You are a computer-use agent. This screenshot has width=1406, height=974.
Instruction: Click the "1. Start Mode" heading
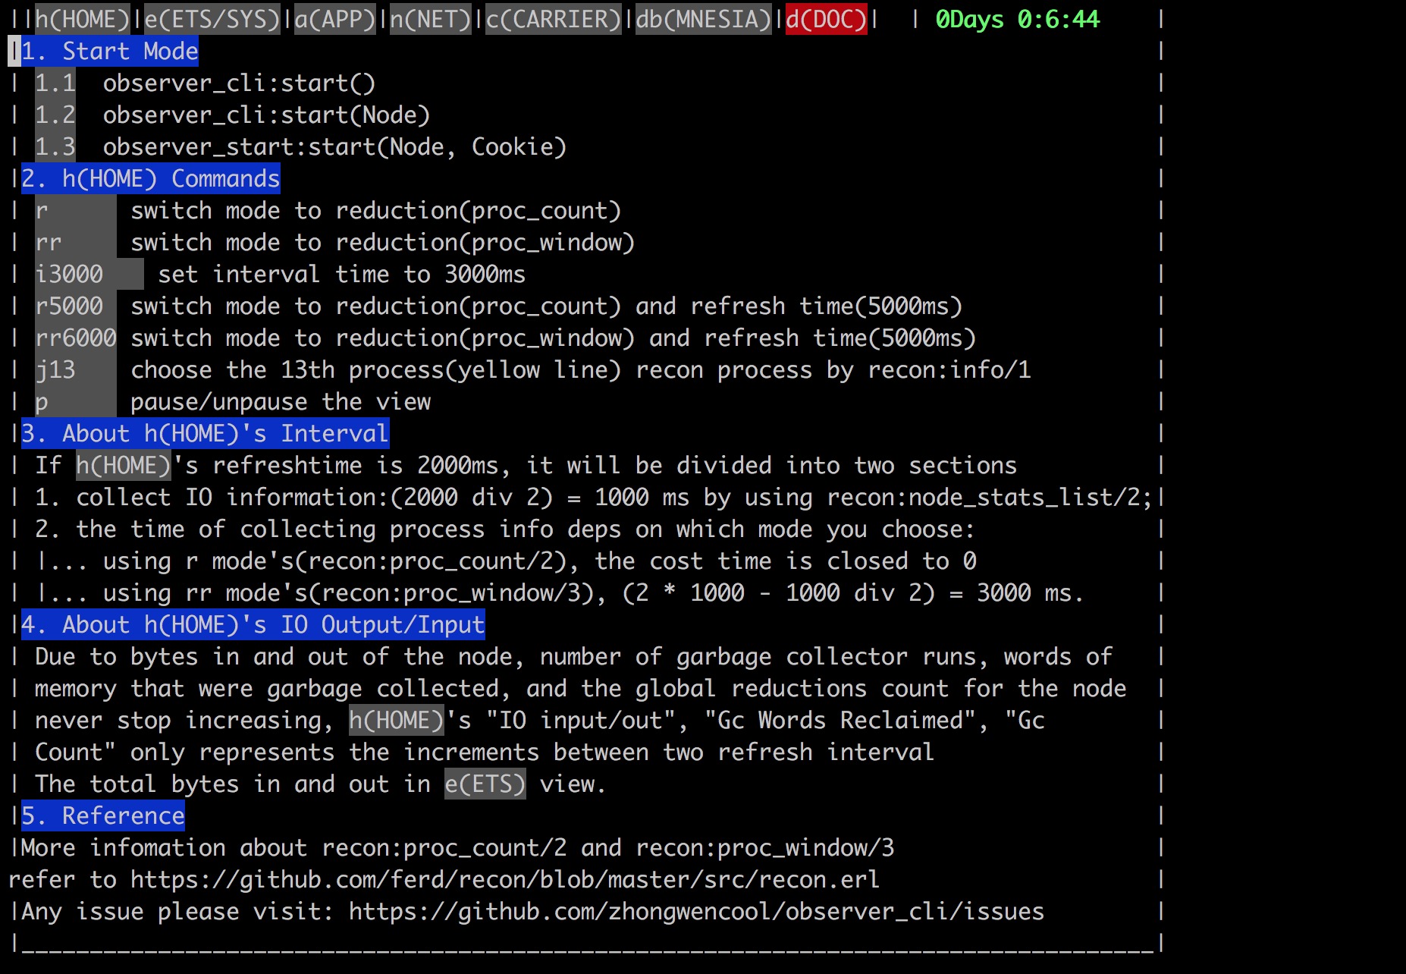click(x=110, y=52)
